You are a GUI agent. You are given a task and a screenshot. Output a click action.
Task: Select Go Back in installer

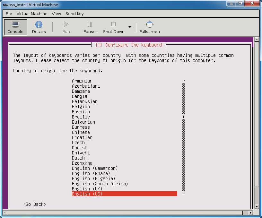[35, 204]
